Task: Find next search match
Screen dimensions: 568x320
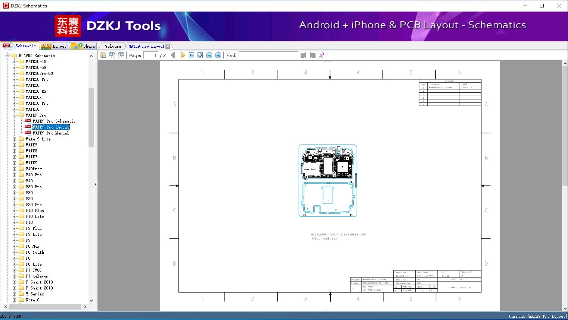Action: [313, 55]
